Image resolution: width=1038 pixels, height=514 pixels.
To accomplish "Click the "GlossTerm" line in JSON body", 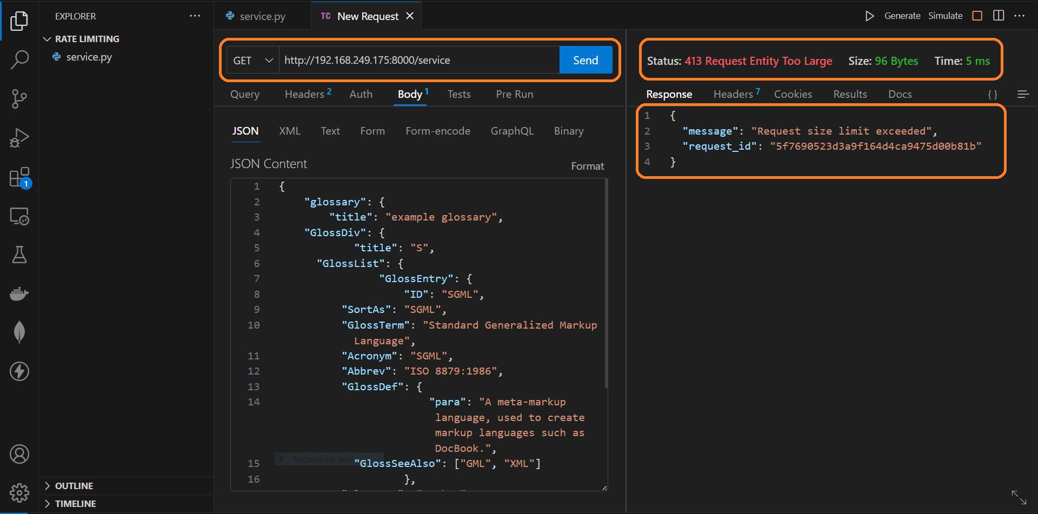I will 469,325.
